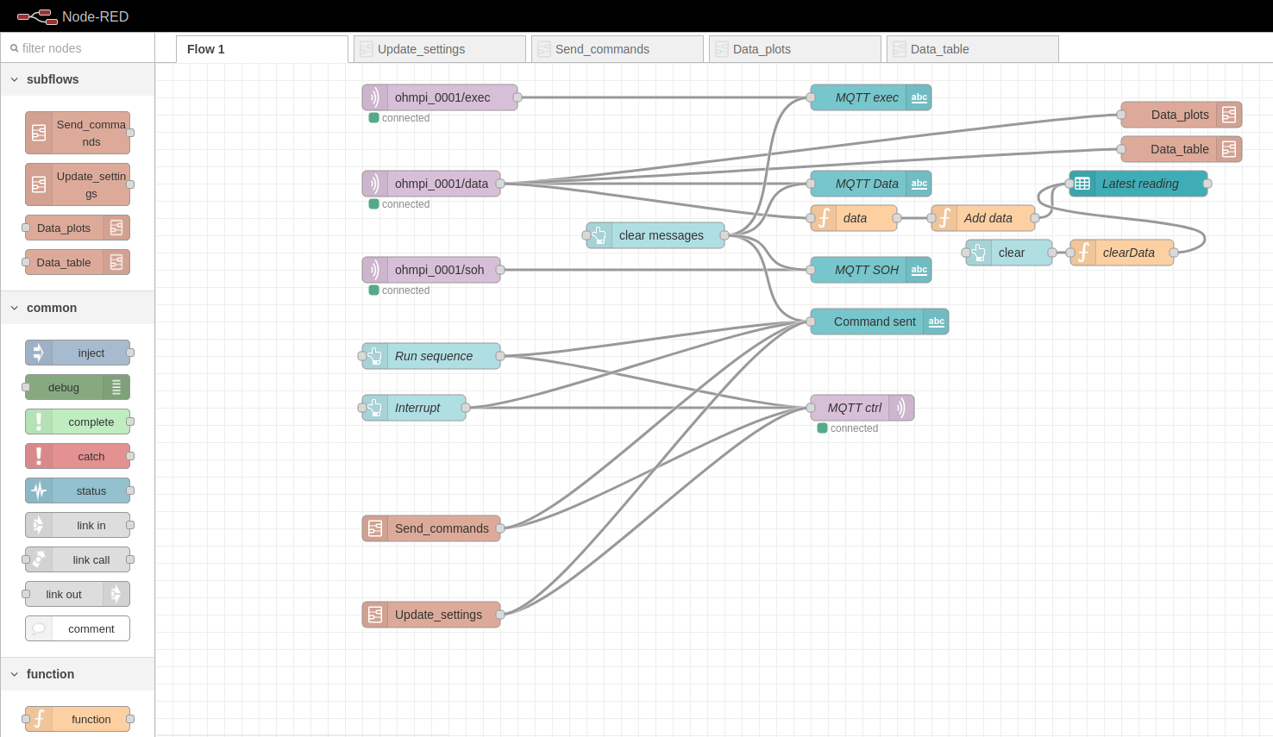Select the Data_table subflow node on canvas

coord(1180,149)
